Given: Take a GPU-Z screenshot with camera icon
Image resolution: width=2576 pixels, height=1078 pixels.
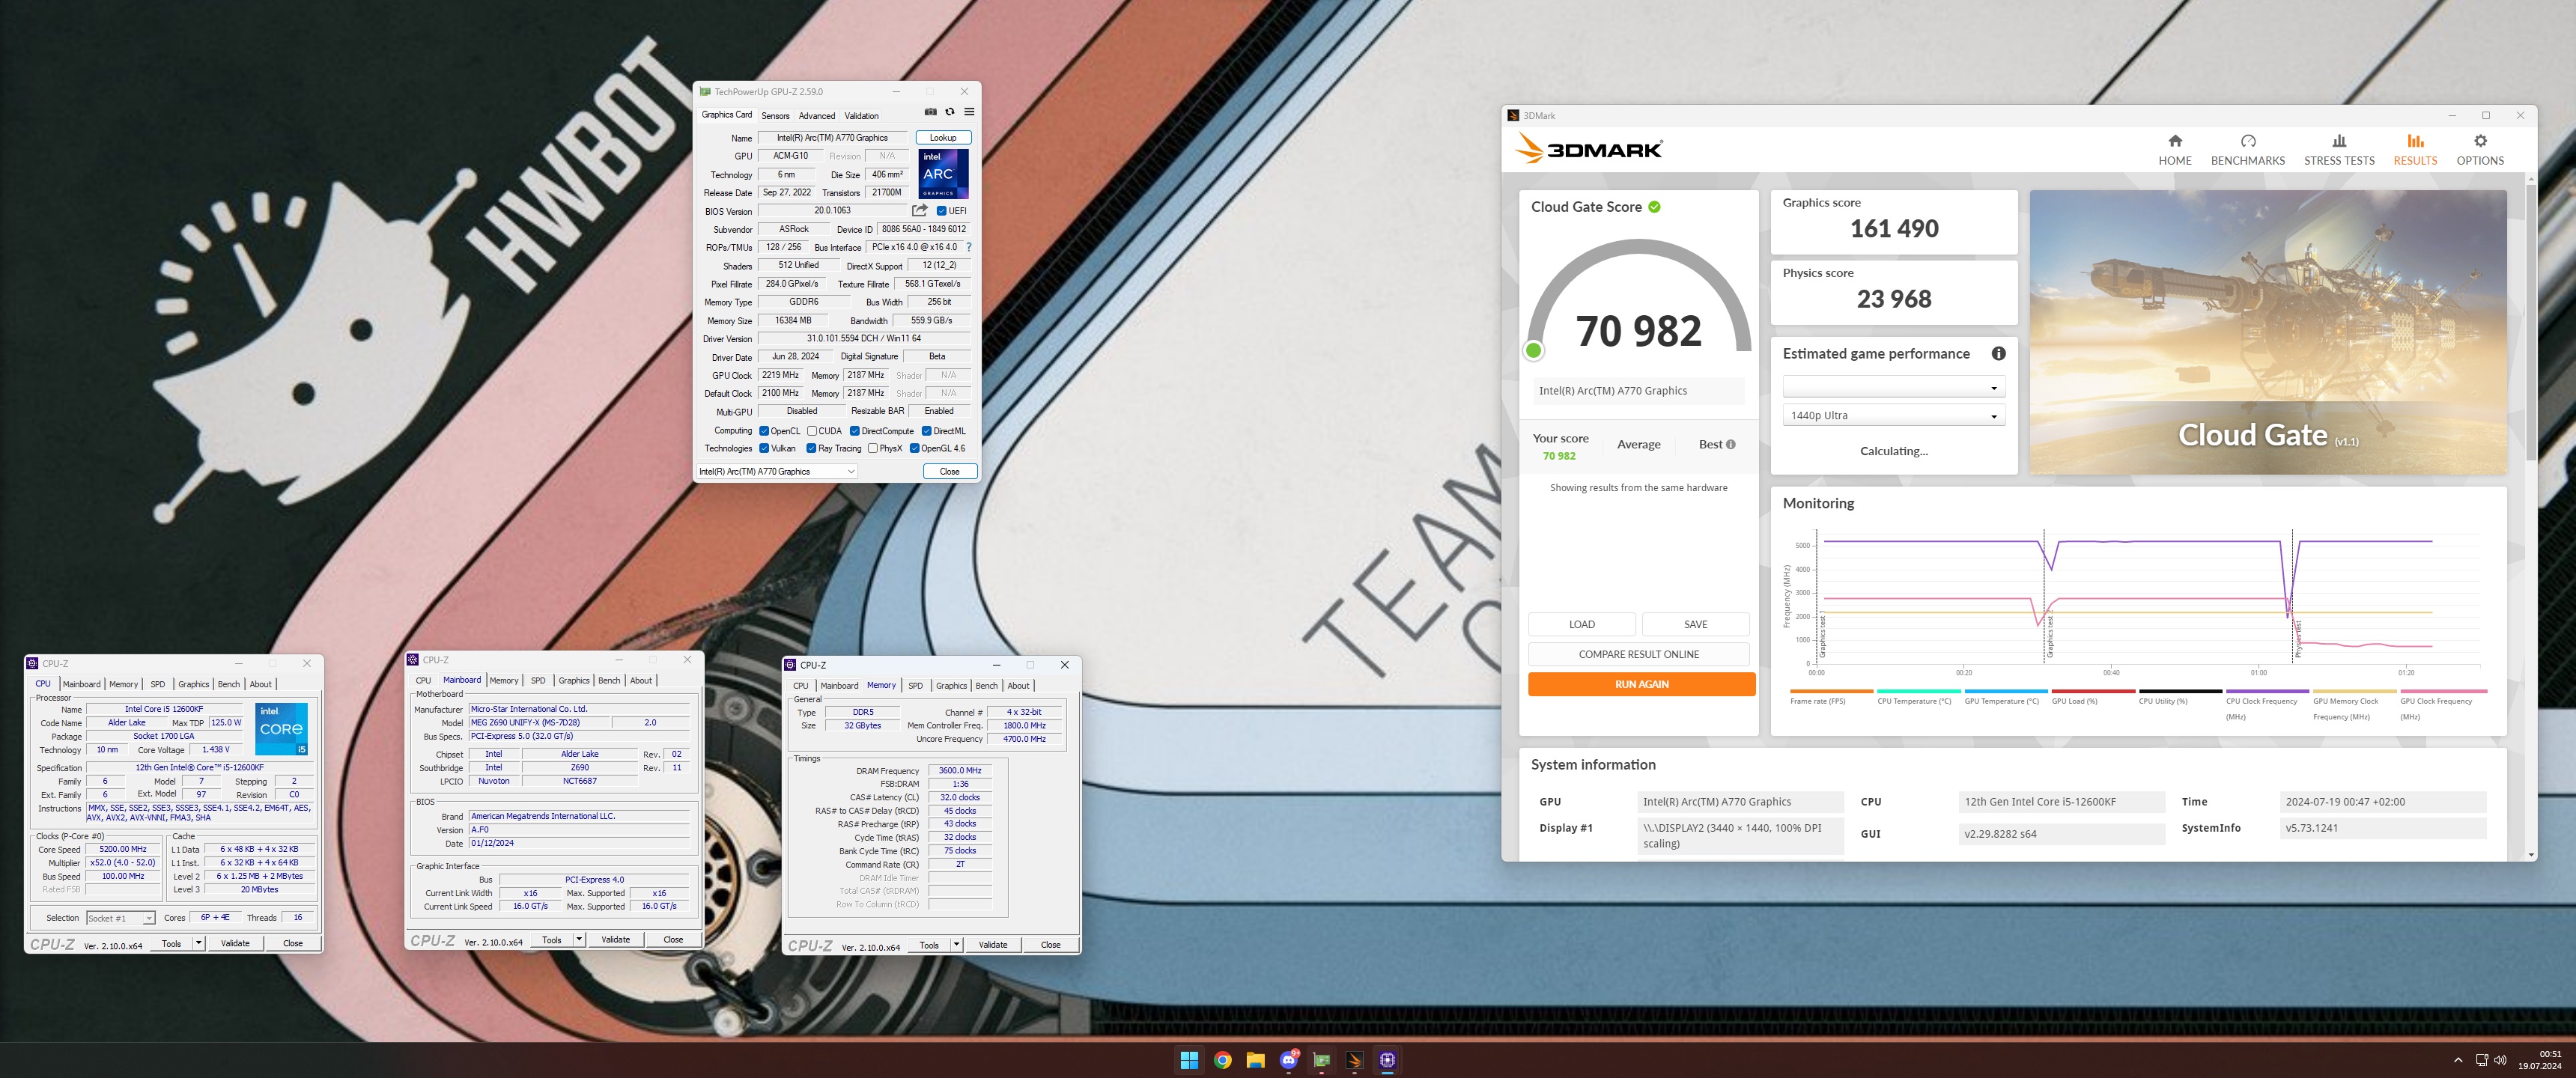Looking at the screenshot, I should pyautogui.click(x=930, y=112).
